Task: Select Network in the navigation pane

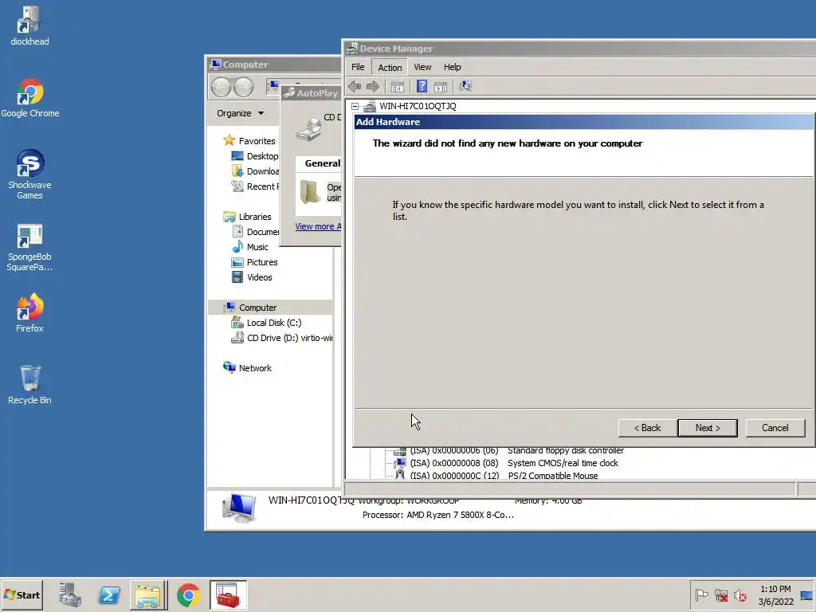Action: [x=247, y=368]
